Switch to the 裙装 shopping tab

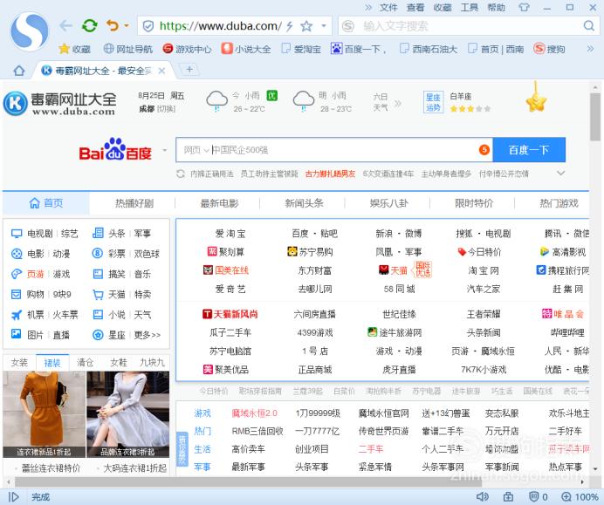pos(52,362)
